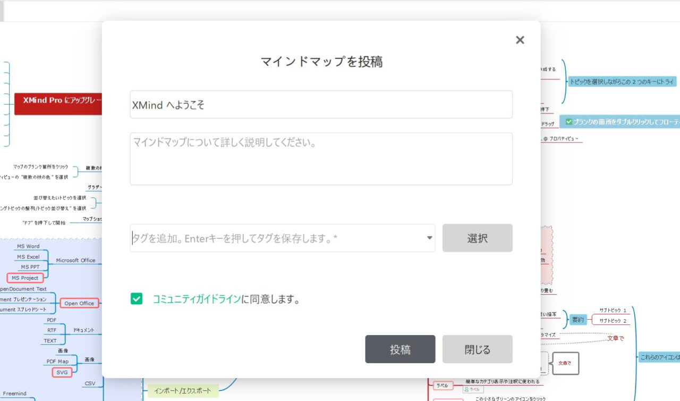Open the コミュニティガイドライン link
This screenshot has height=401, width=680.
click(x=197, y=299)
